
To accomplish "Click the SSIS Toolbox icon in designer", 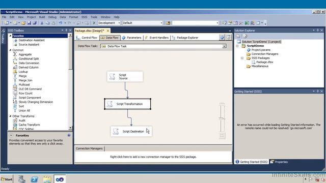I will click(x=228, y=38).
